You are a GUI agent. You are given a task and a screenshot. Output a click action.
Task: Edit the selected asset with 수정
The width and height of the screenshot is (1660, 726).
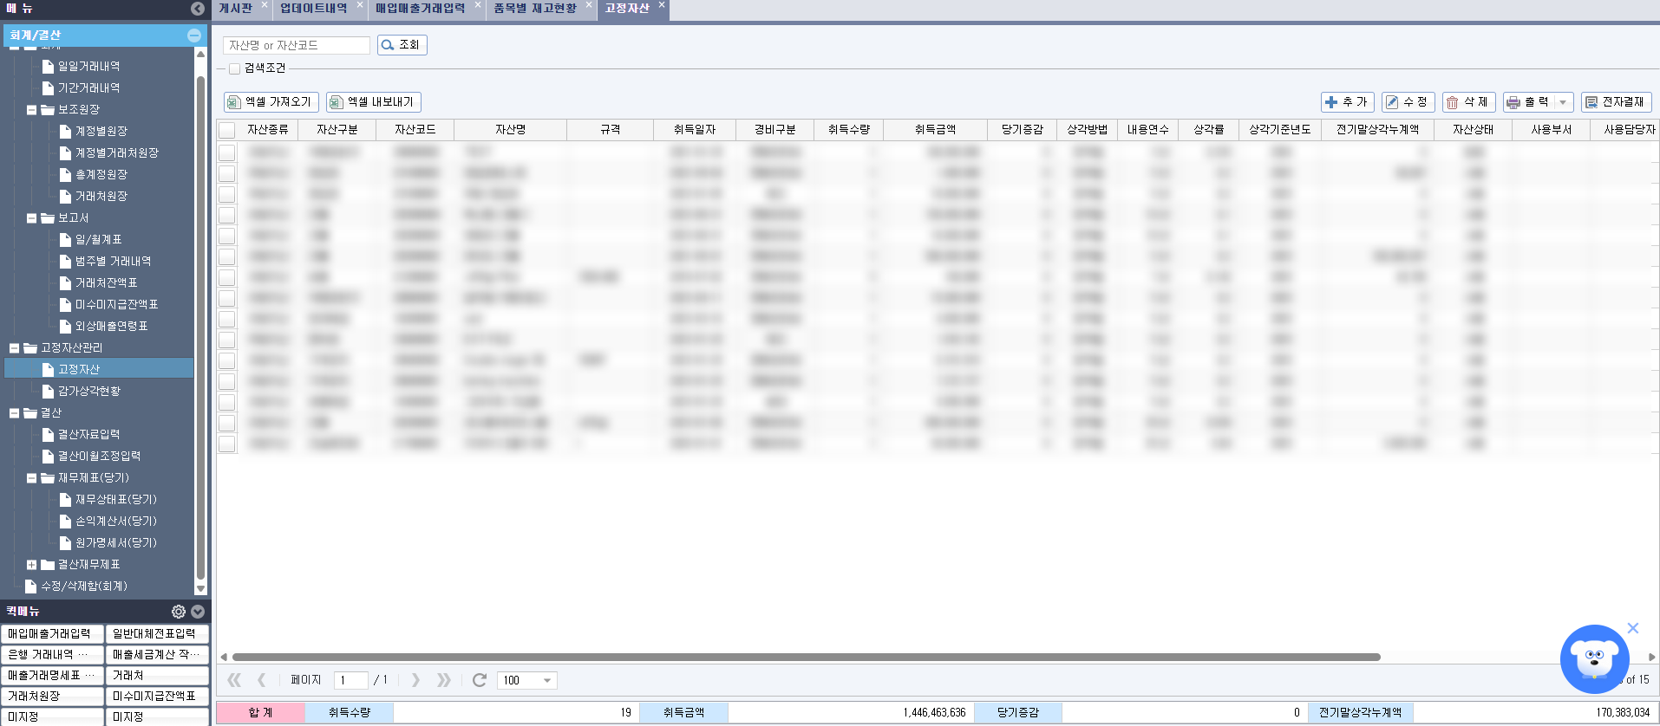tap(1408, 102)
